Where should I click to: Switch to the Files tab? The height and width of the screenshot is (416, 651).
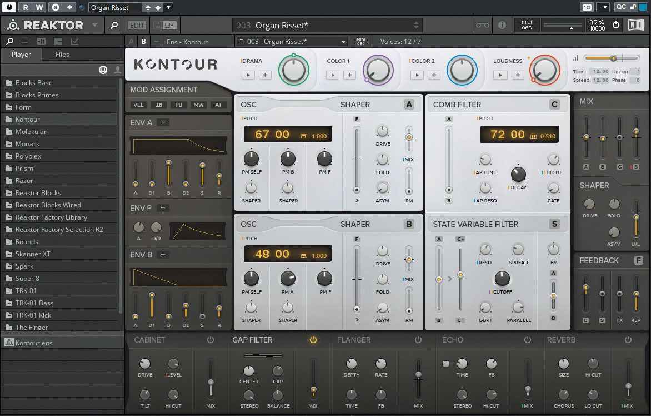[x=62, y=55]
